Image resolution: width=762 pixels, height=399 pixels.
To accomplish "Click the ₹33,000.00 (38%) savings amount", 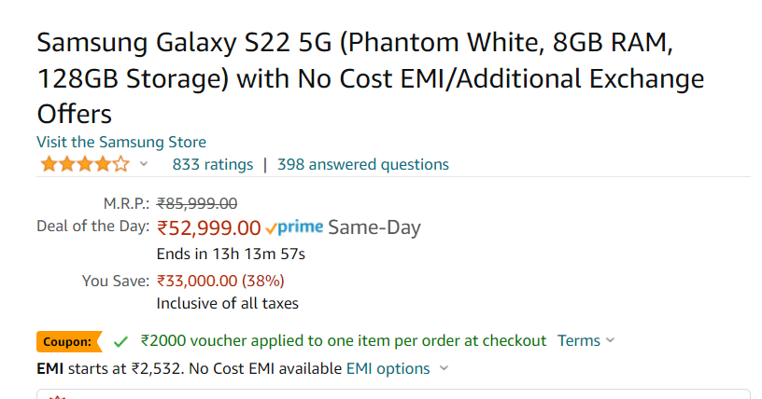I will pyautogui.click(x=220, y=281).
